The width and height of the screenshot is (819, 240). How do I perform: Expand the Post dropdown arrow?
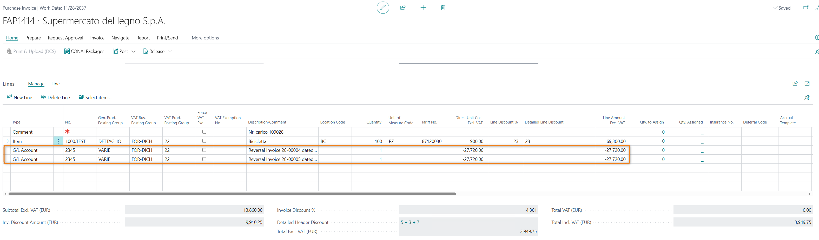pyautogui.click(x=134, y=51)
